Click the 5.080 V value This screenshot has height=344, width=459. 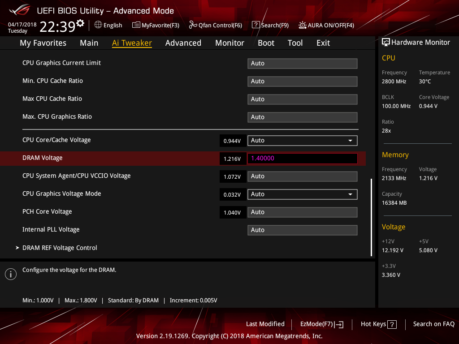[428, 250]
